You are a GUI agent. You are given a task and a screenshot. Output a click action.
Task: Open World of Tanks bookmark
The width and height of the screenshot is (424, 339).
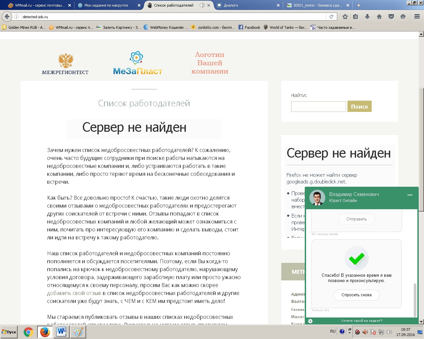[x=286, y=27]
